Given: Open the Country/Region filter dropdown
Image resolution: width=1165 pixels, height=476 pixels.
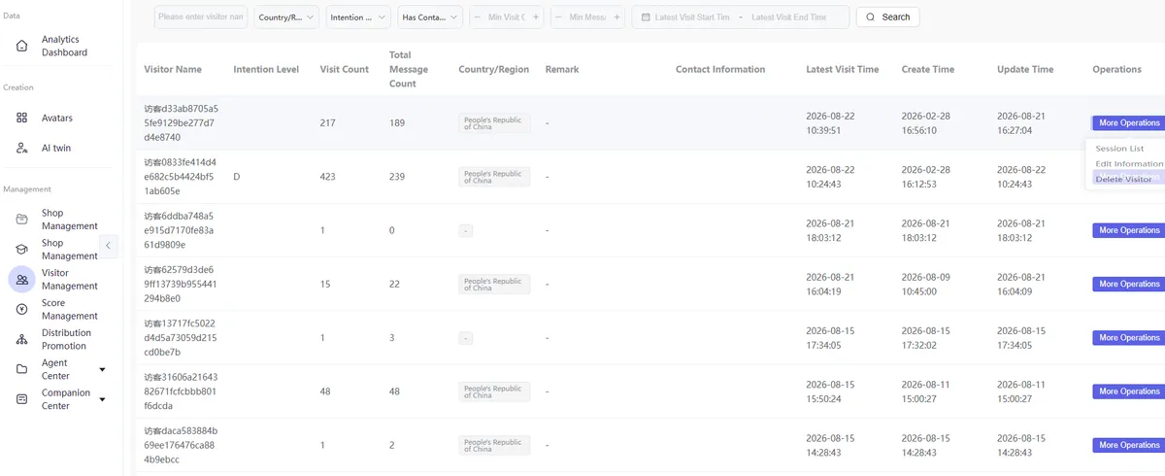Looking at the screenshot, I should [x=286, y=17].
